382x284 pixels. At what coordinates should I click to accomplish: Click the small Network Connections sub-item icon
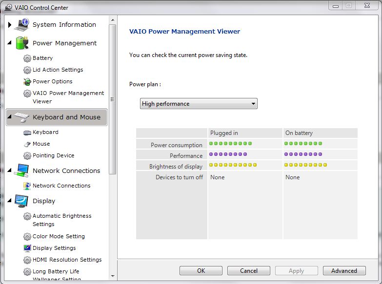coord(27,186)
